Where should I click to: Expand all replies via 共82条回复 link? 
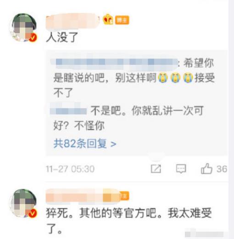click(x=85, y=144)
